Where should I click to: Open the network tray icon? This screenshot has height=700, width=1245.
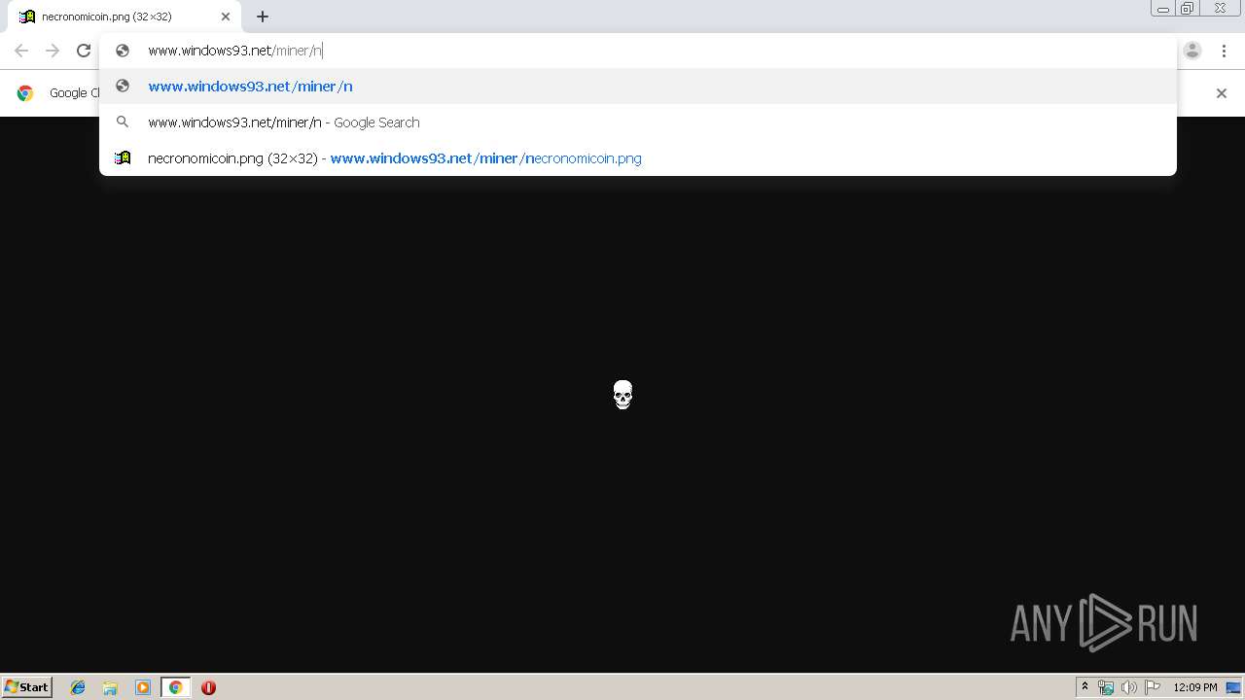1106,687
